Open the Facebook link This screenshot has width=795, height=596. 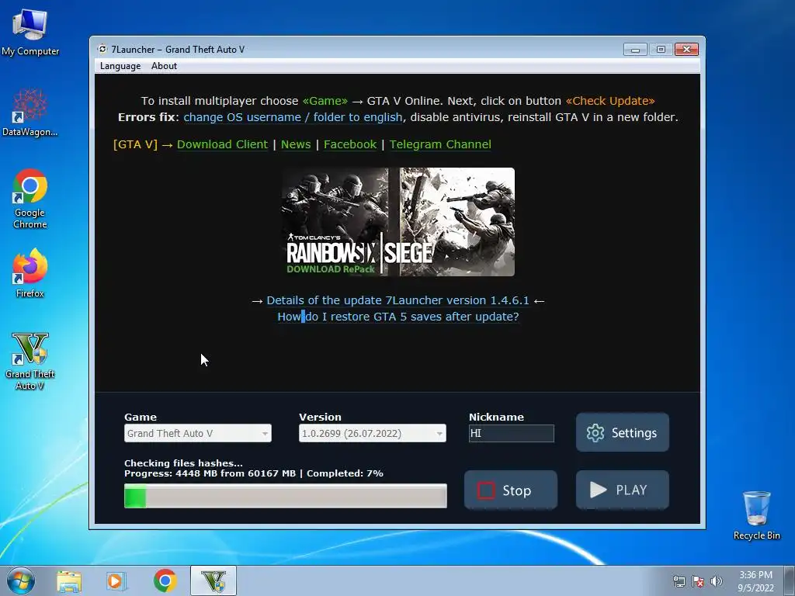(350, 144)
